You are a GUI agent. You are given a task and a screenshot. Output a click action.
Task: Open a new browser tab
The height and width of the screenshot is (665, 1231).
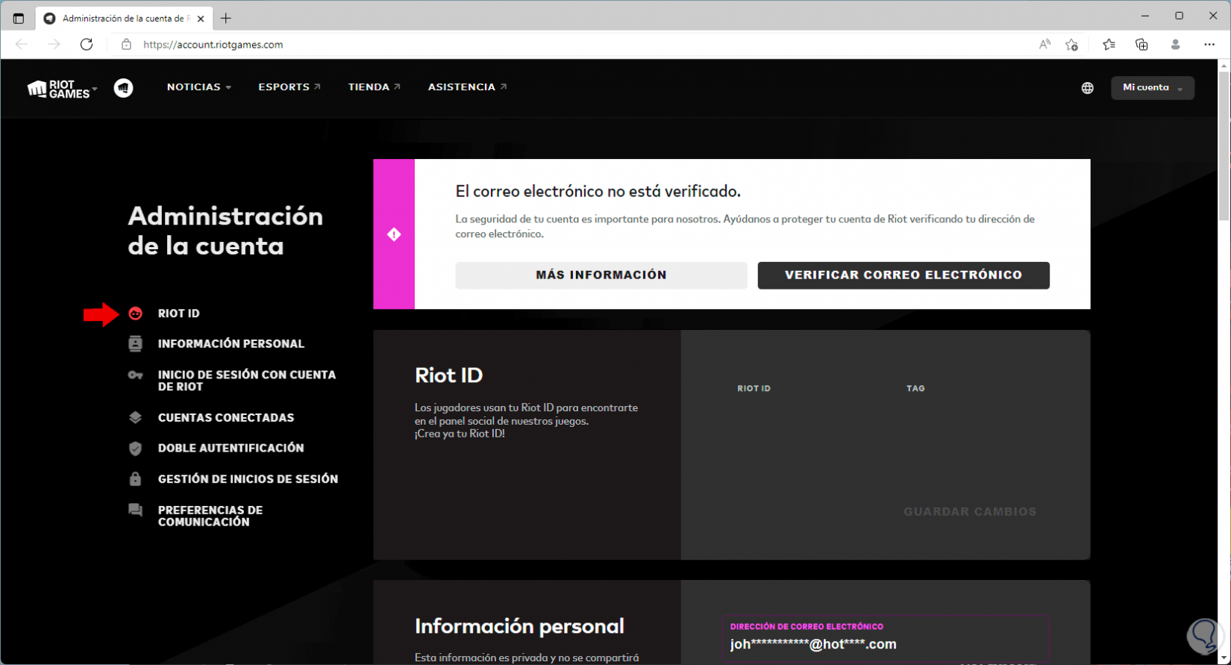226,18
